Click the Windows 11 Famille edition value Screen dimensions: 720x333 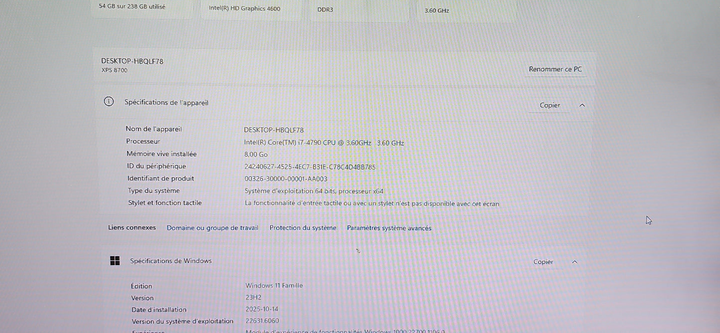[x=274, y=285]
